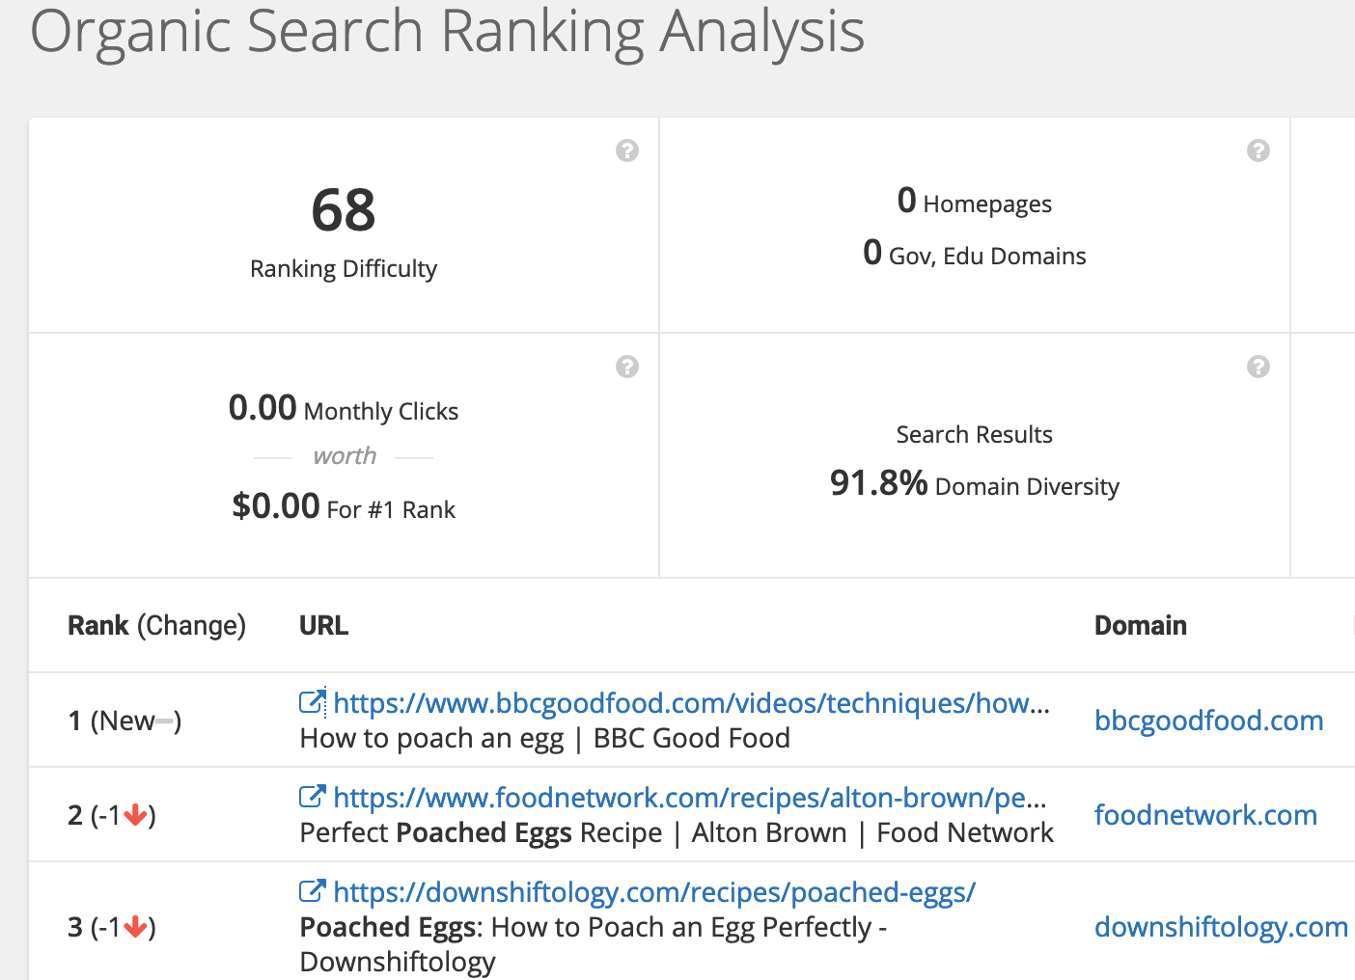Open help icon for Domain Diversity card
Viewport: 1355px width, 980px height.
[x=1258, y=367]
